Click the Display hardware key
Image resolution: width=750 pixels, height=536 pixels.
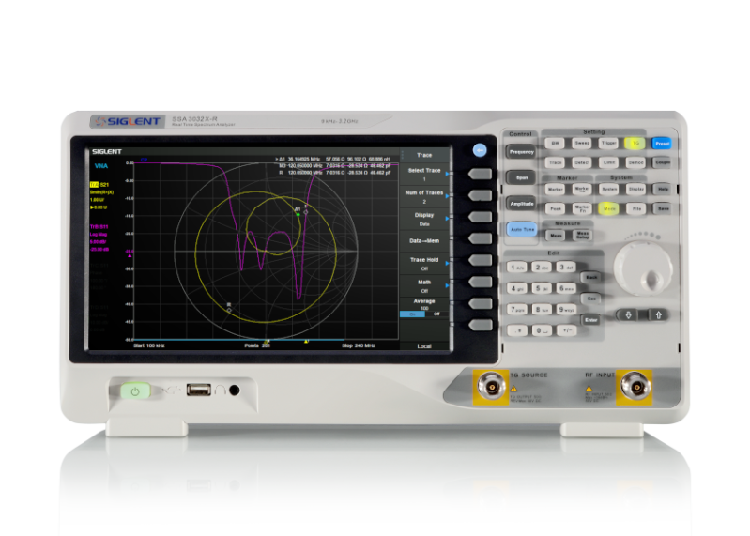click(x=635, y=190)
